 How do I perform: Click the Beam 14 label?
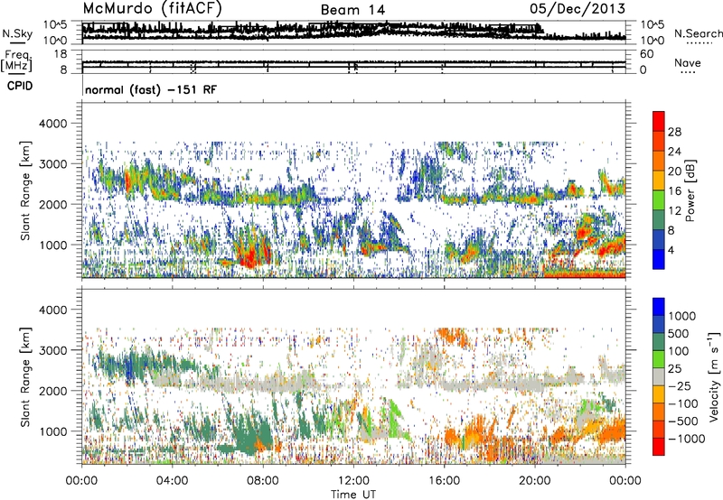coord(352,10)
